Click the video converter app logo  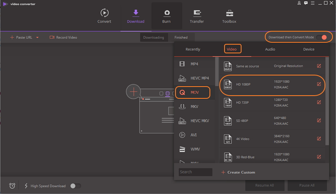pyautogui.click(x=5, y=4)
